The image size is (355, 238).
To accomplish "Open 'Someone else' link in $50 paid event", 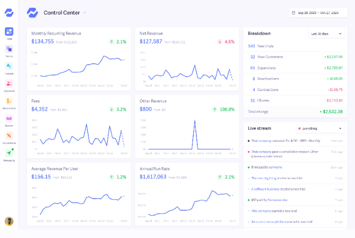I will pos(277,200).
